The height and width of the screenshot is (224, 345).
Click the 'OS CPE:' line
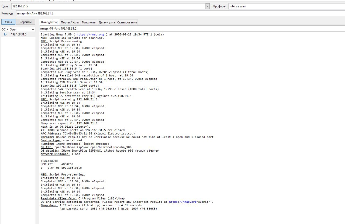[x=86, y=147]
